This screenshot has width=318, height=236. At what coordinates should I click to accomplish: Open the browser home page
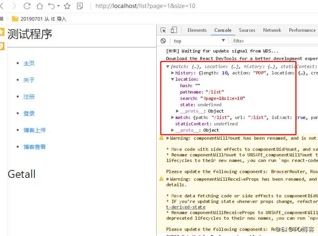(x=40, y=6)
